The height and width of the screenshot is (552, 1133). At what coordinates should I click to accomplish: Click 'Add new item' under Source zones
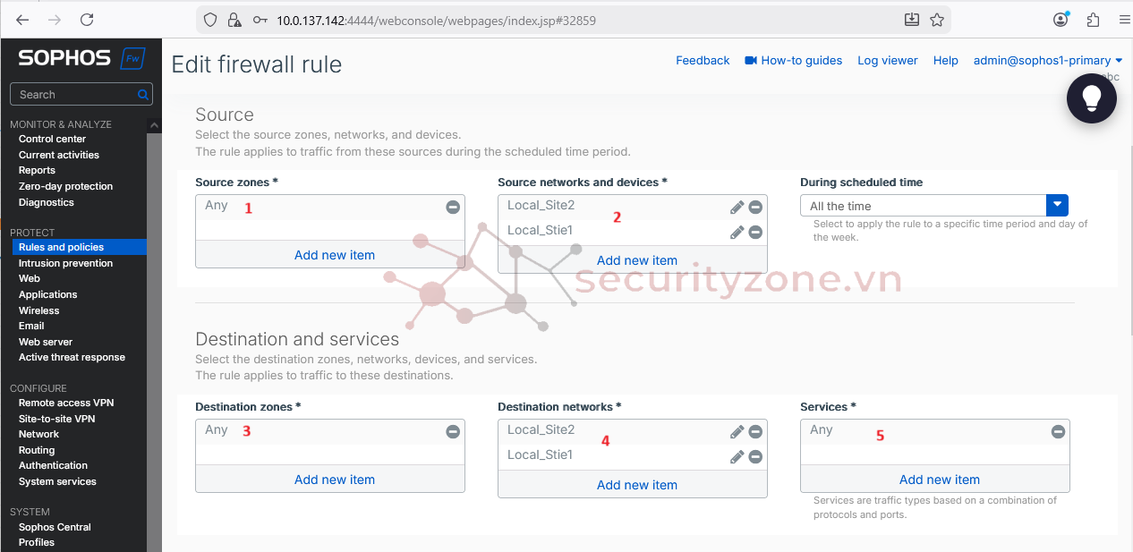pos(334,255)
